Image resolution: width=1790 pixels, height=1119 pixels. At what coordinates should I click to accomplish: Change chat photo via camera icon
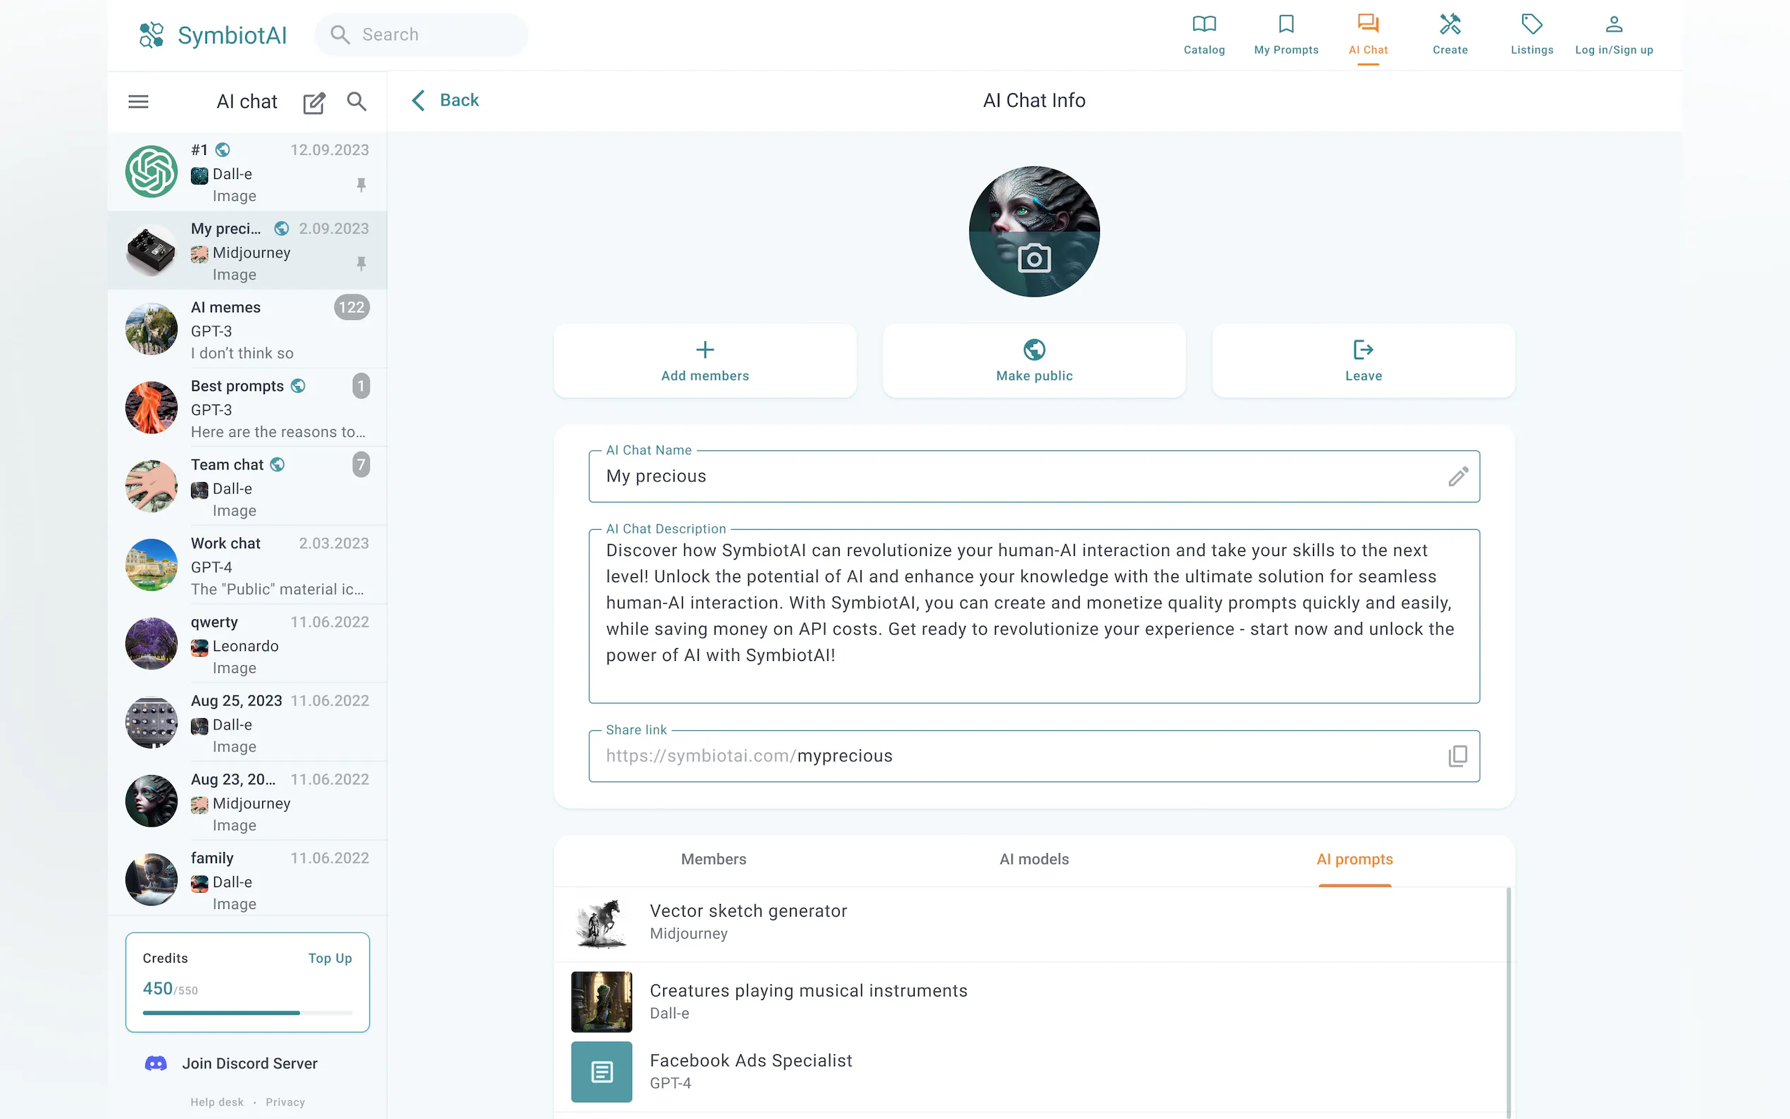click(1034, 259)
